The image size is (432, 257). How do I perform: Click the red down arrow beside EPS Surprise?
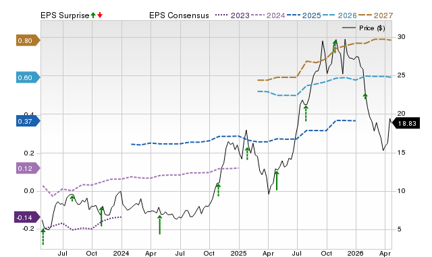click(x=100, y=15)
